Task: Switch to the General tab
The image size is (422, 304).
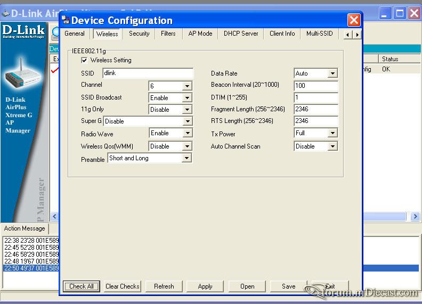Action: pyautogui.click(x=75, y=34)
